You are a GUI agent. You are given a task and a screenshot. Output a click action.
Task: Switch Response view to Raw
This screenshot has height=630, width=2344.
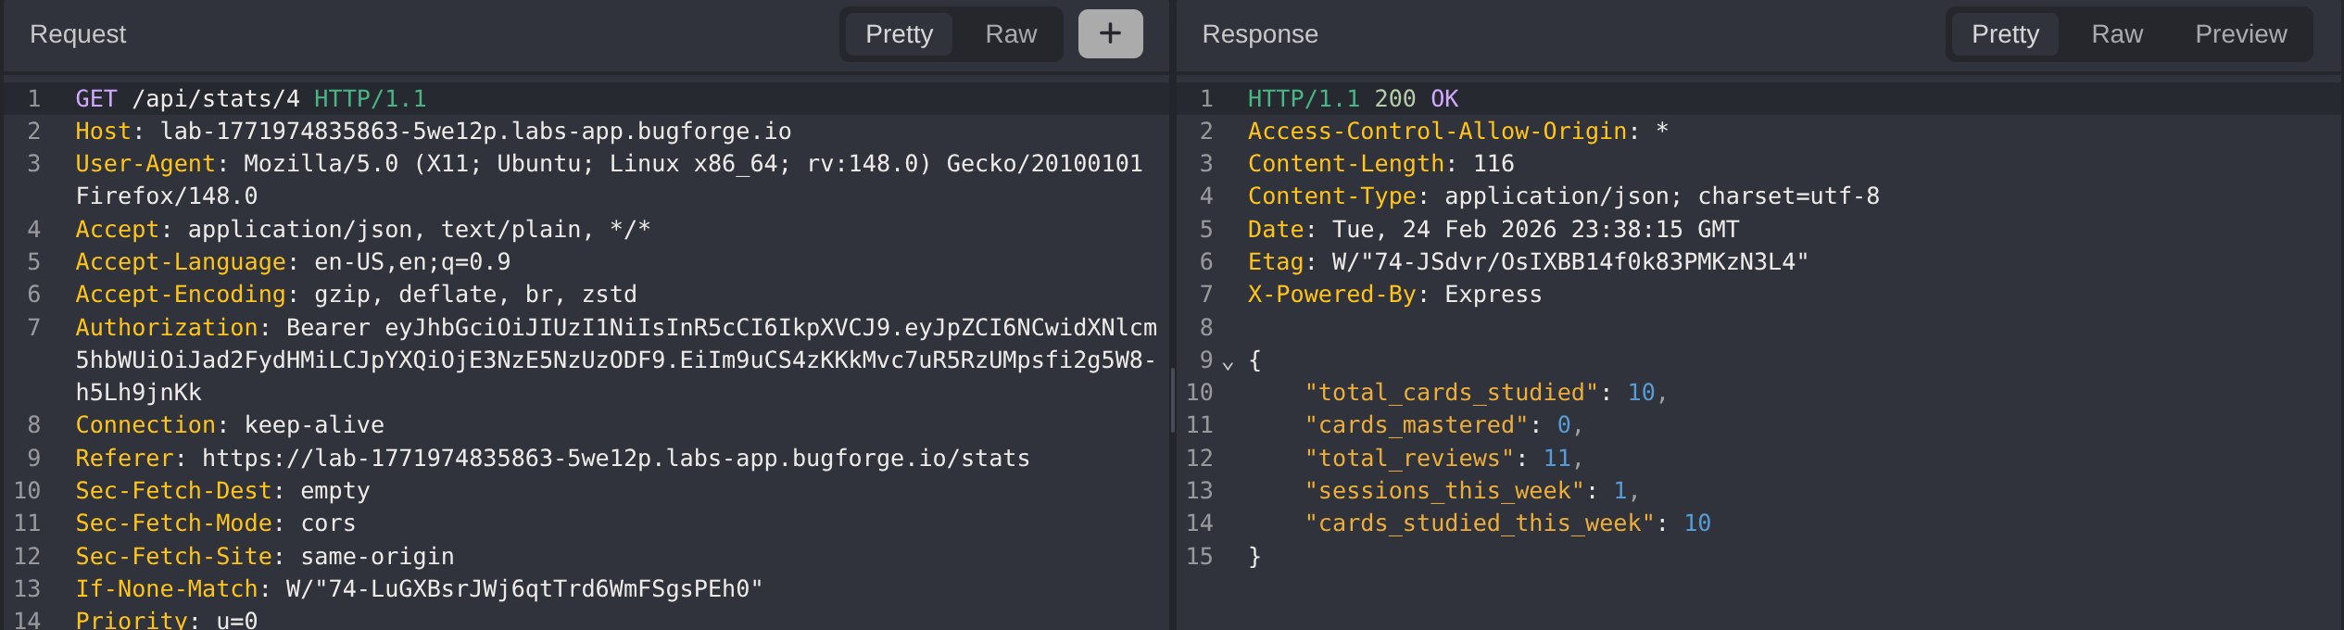click(2116, 34)
